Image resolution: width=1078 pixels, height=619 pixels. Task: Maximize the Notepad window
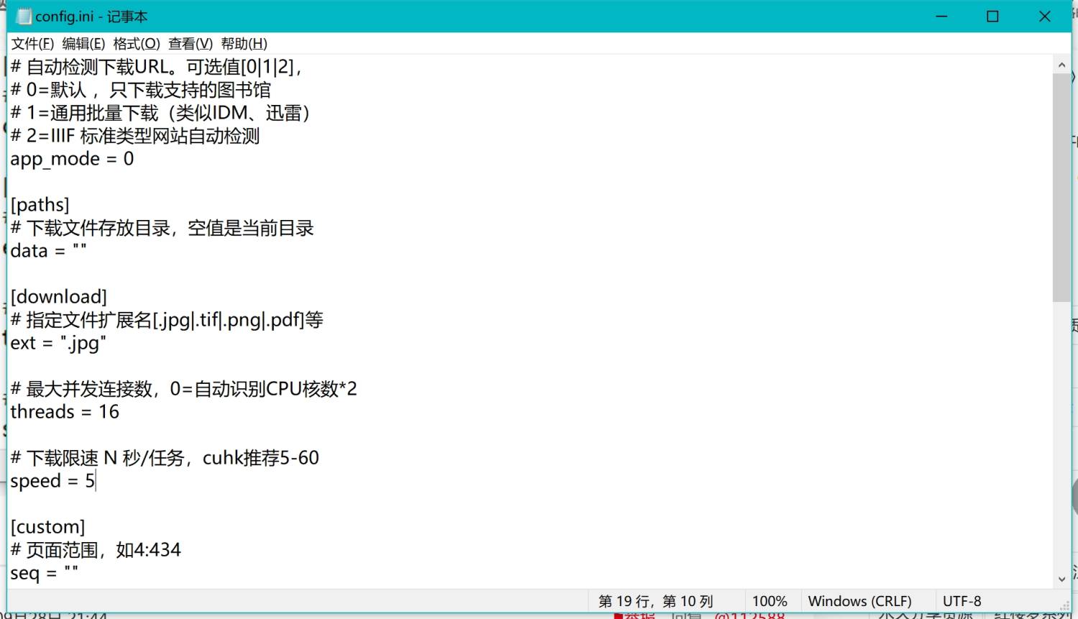992,16
